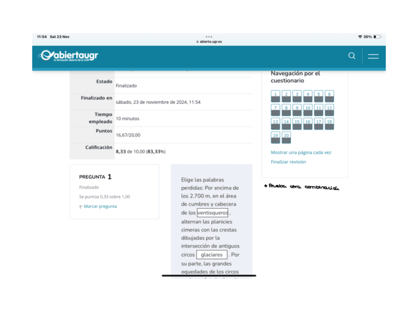This screenshot has height=333, width=418.
Task: Tap the three-dot multitasking indicator
Action: (209, 37)
